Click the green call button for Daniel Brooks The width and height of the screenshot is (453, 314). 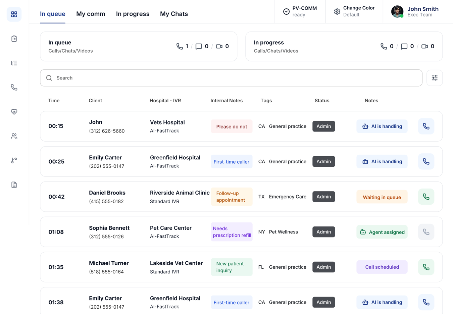coord(426,197)
